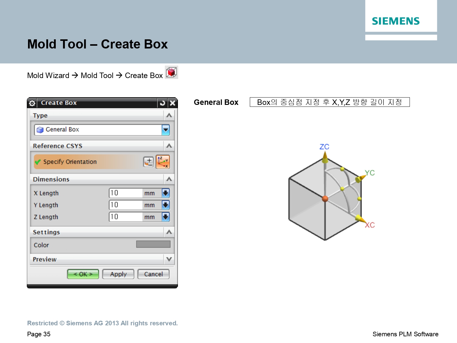Viewport: 457px width, 343px height.
Task: Open Z Length options arrow
Action: [x=165, y=217]
